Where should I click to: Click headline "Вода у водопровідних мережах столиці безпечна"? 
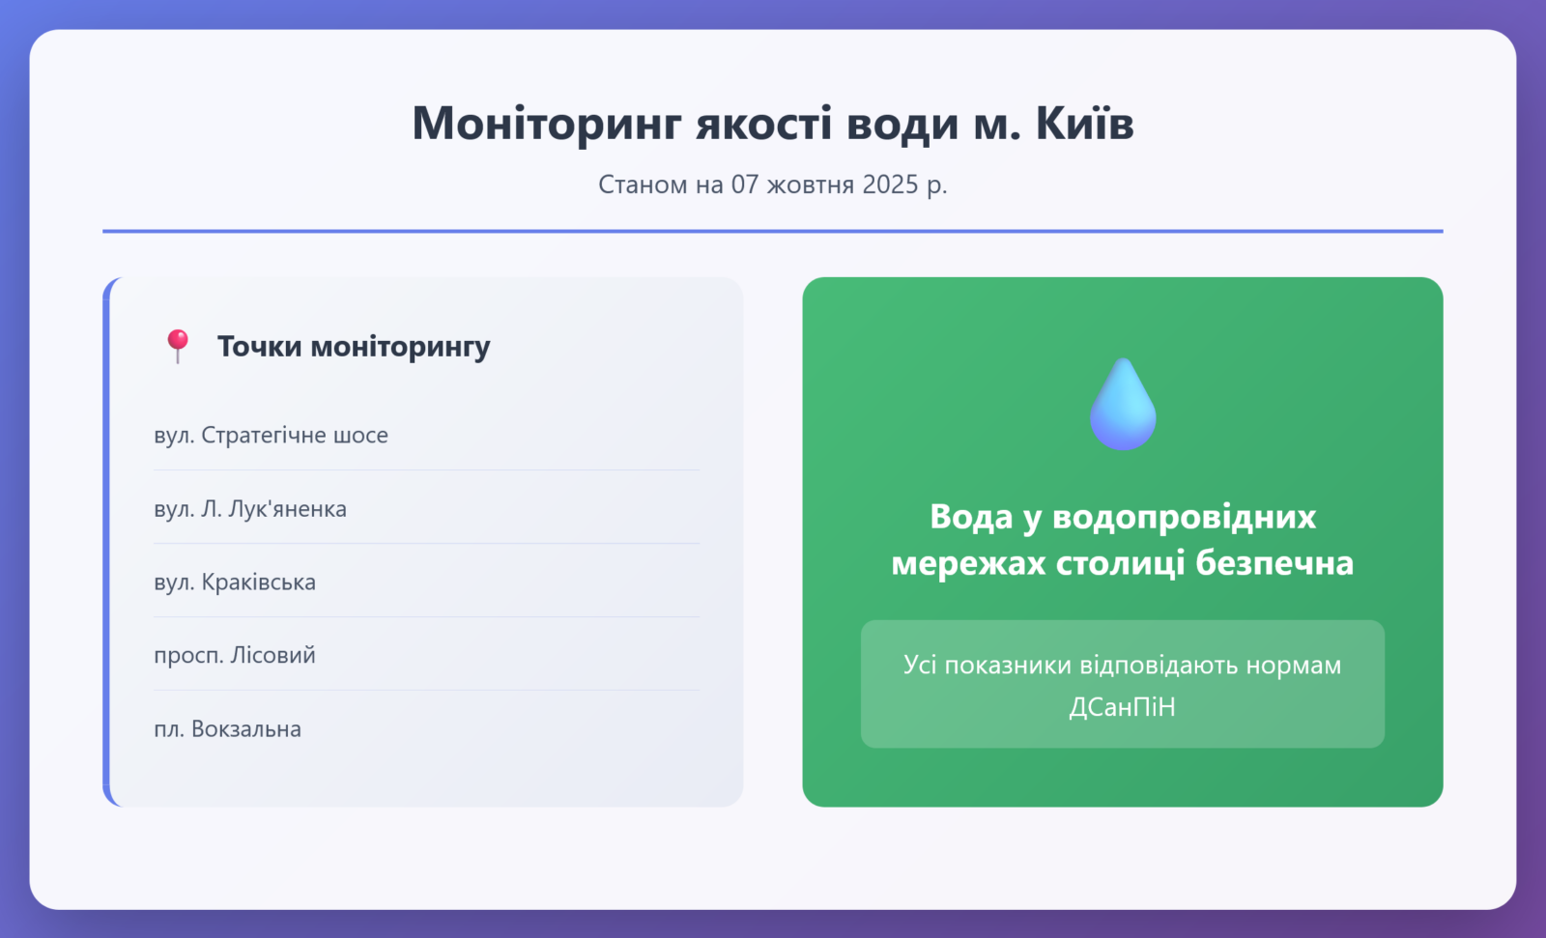click(1122, 539)
